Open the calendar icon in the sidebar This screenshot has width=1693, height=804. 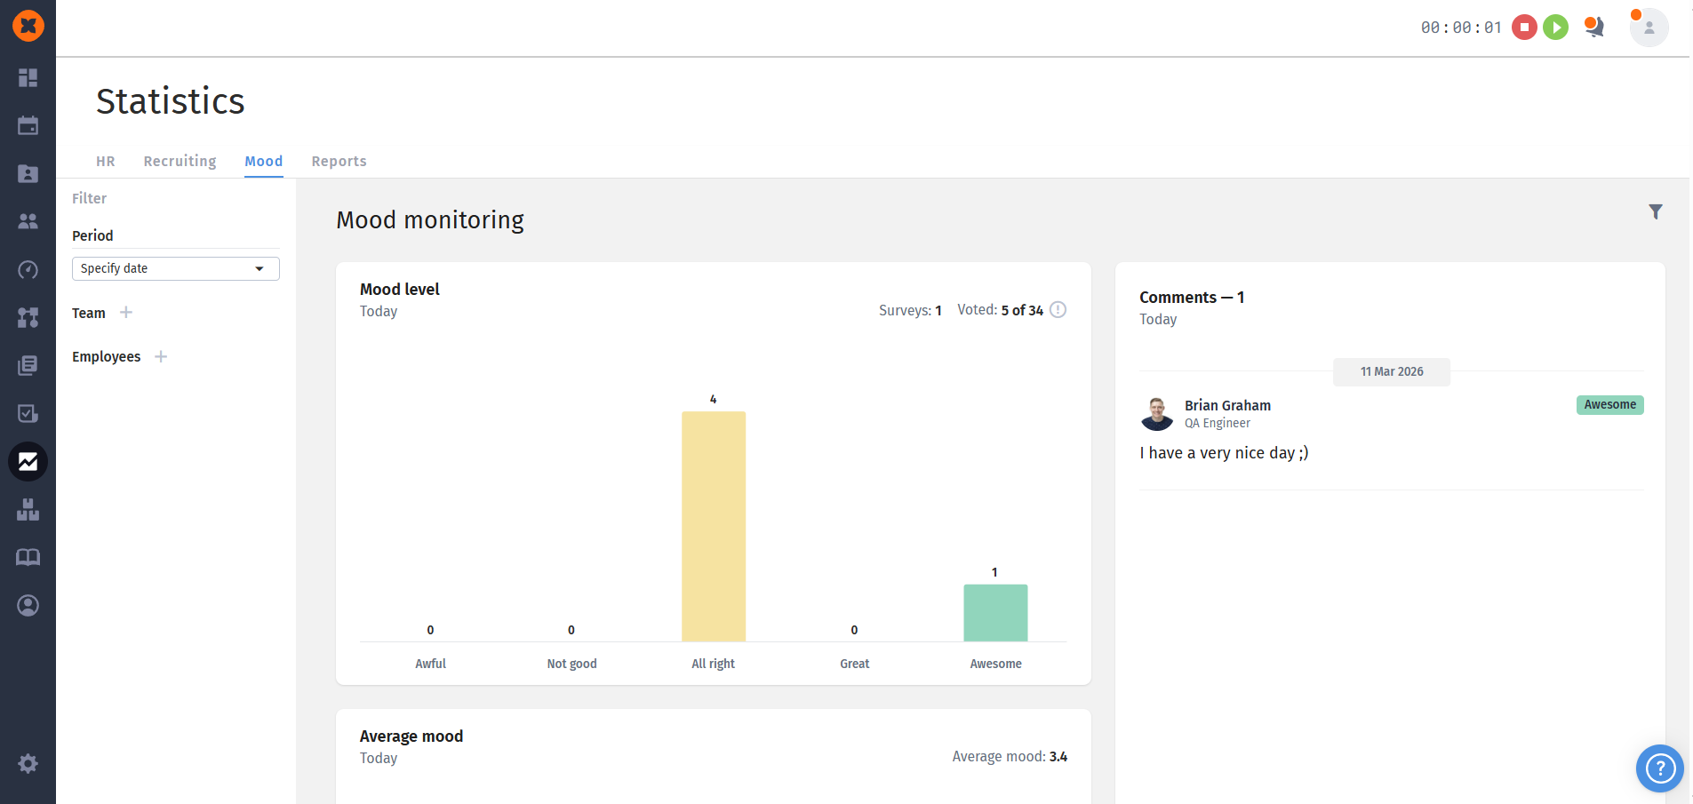pyautogui.click(x=28, y=125)
